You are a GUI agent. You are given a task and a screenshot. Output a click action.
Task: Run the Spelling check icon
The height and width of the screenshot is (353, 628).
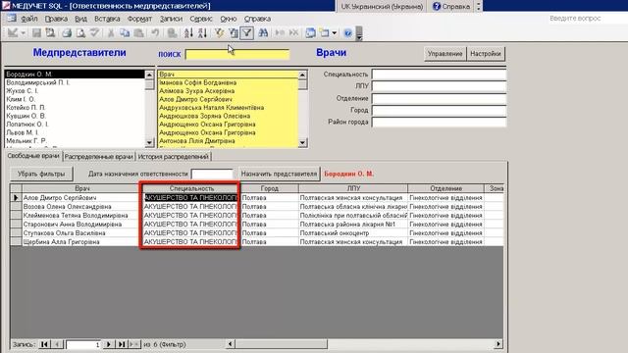pyautogui.click(x=94, y=32)
